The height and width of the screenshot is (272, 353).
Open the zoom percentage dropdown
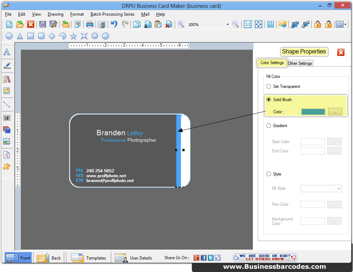click(227, 24)
